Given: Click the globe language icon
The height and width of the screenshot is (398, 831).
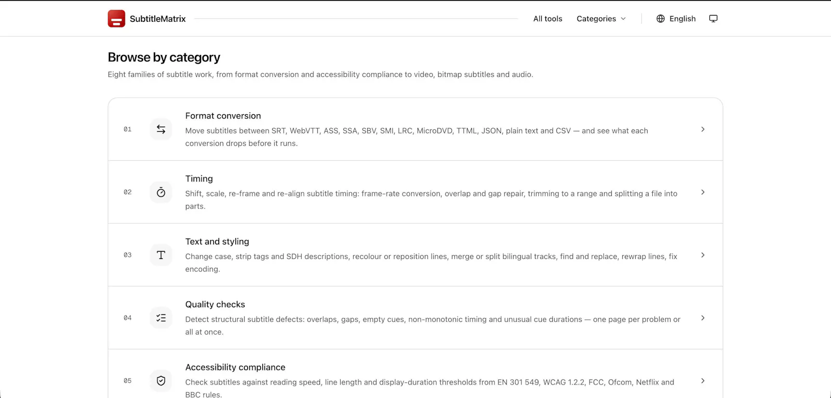Looking at the screenshot, I should tap(661, 19).
